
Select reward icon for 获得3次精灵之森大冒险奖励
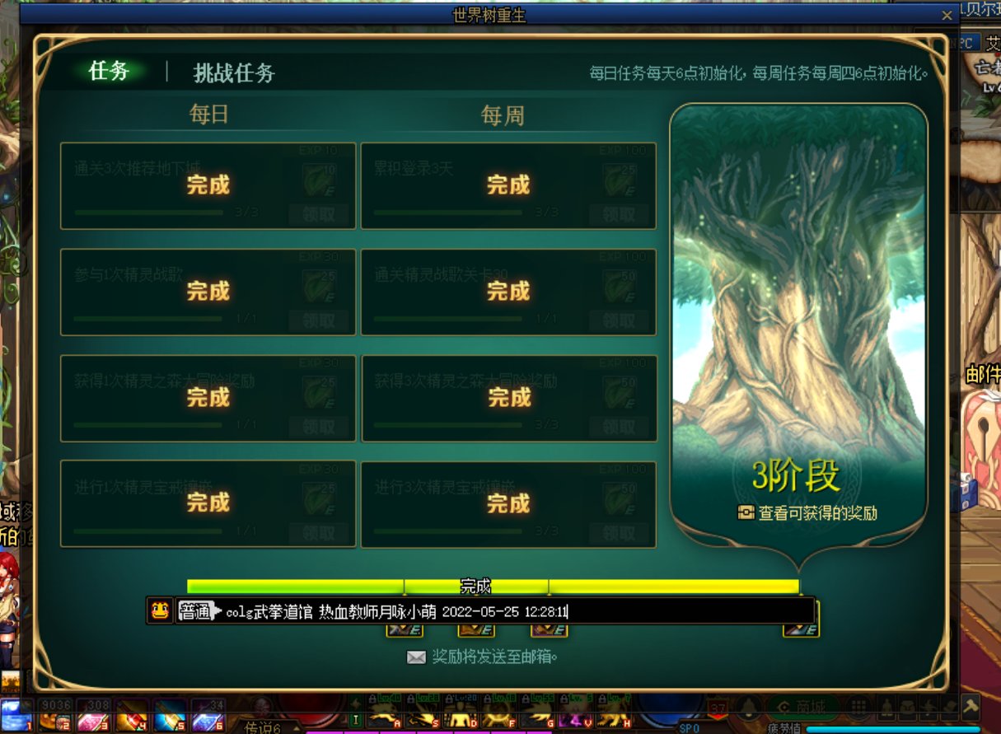(620, 393)
